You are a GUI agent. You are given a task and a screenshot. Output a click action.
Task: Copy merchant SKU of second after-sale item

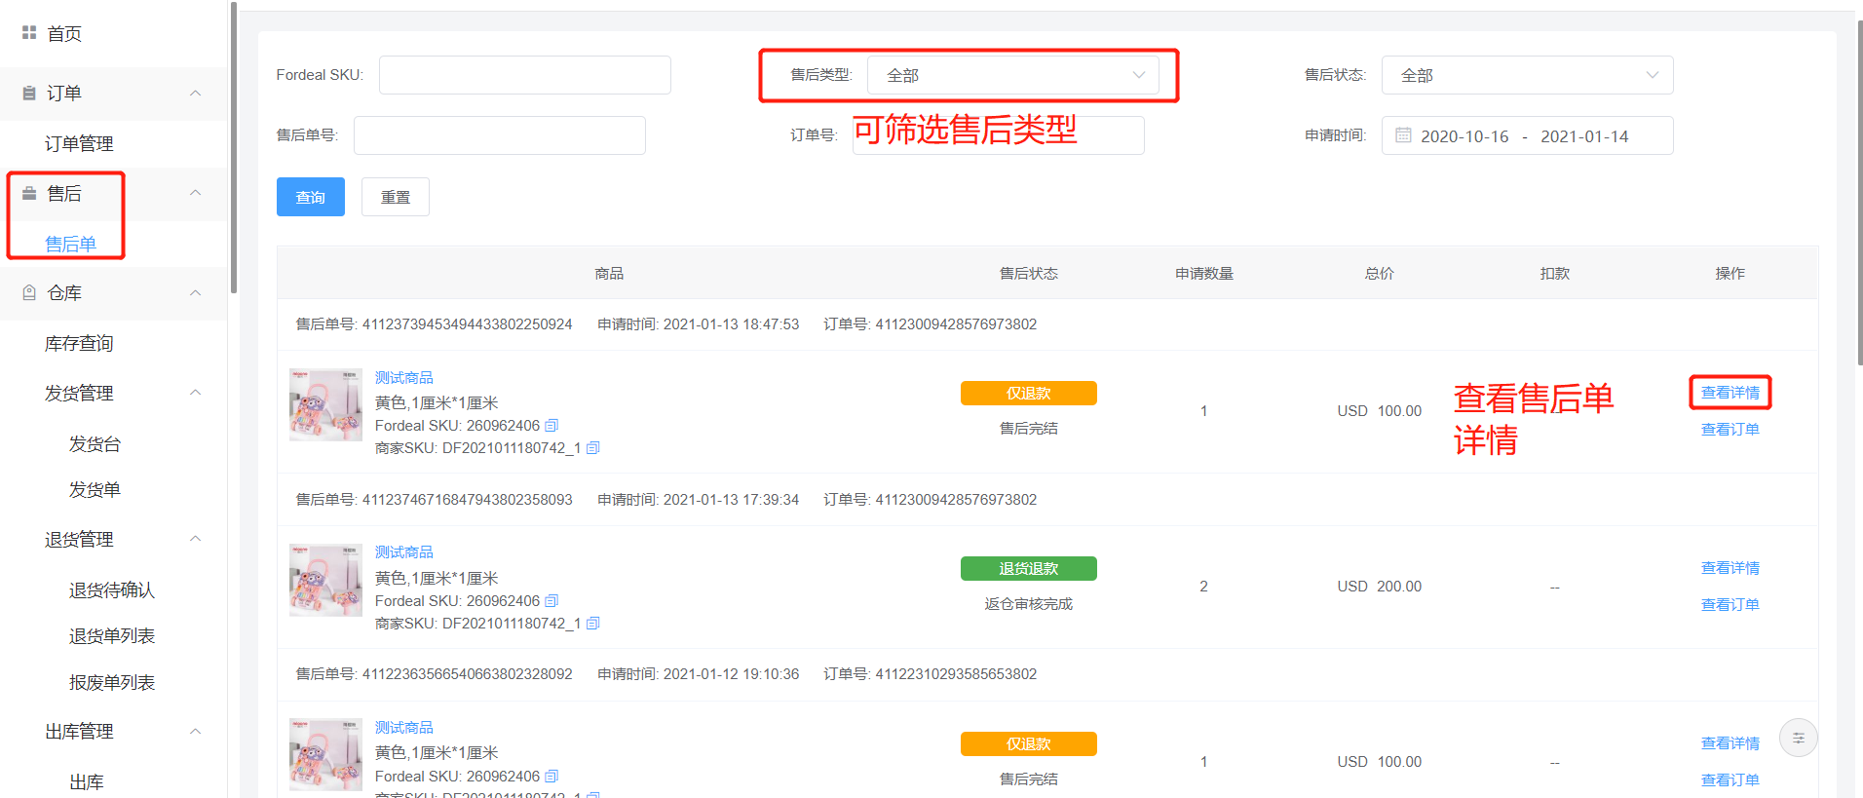pos(592,624)
